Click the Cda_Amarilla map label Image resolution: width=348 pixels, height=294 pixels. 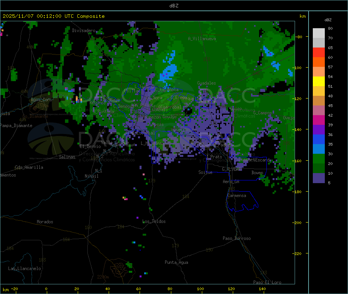(x=29, y=167)
